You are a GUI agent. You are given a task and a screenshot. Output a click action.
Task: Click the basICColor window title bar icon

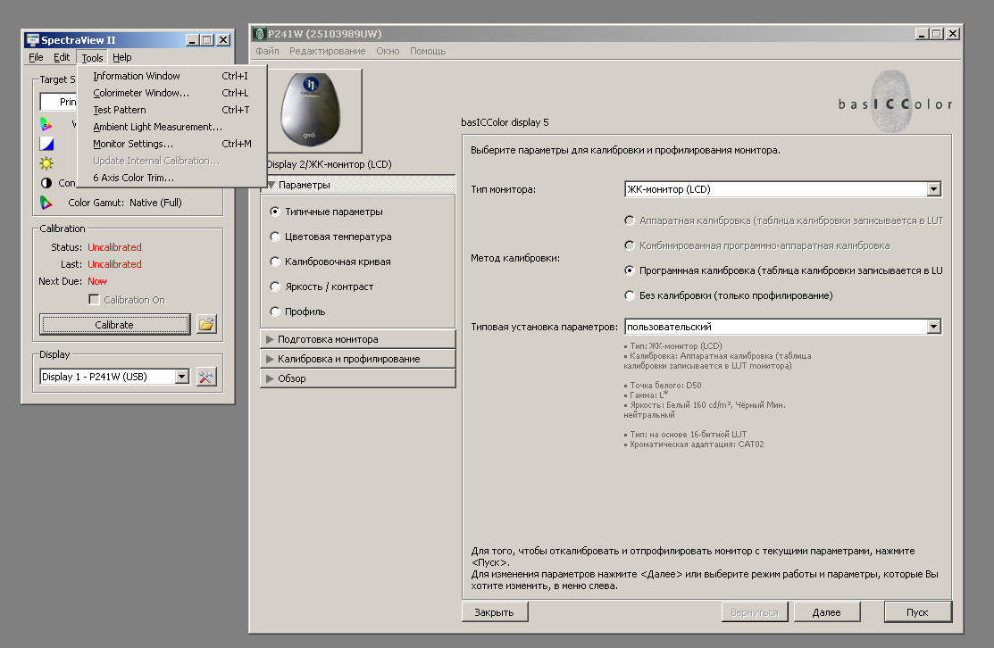pyautogui.click(x=259, y=34)
